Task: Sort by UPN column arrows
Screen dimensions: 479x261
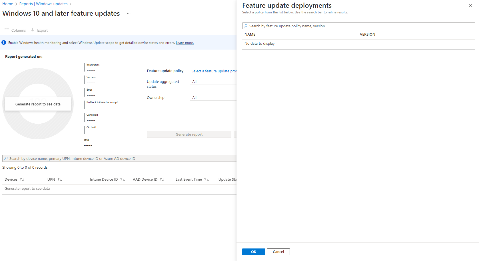Action: tap(60, 180)
